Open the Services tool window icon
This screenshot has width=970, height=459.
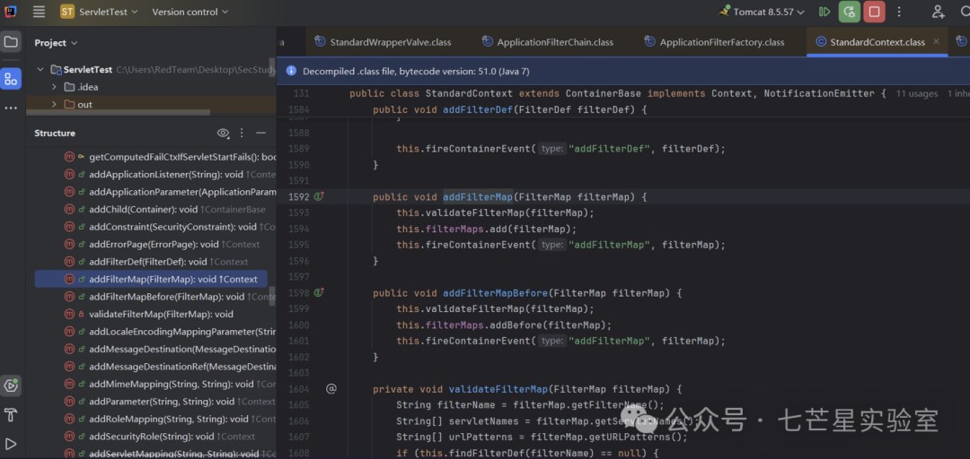pos(11,385)
